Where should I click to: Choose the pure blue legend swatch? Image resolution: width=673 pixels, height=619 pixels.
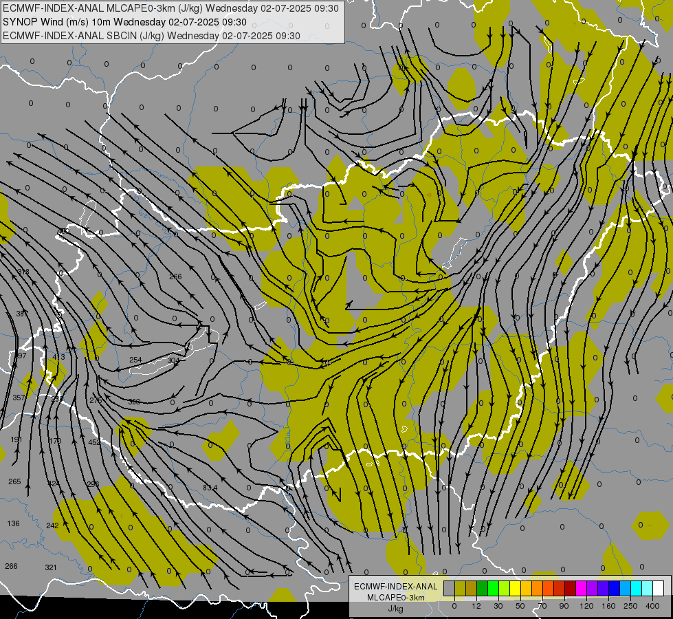(614, 588)
